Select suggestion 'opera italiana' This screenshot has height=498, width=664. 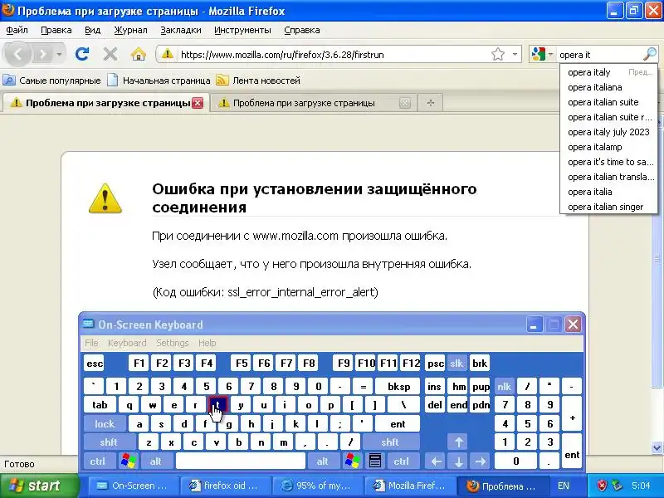[x=608, y=87]
